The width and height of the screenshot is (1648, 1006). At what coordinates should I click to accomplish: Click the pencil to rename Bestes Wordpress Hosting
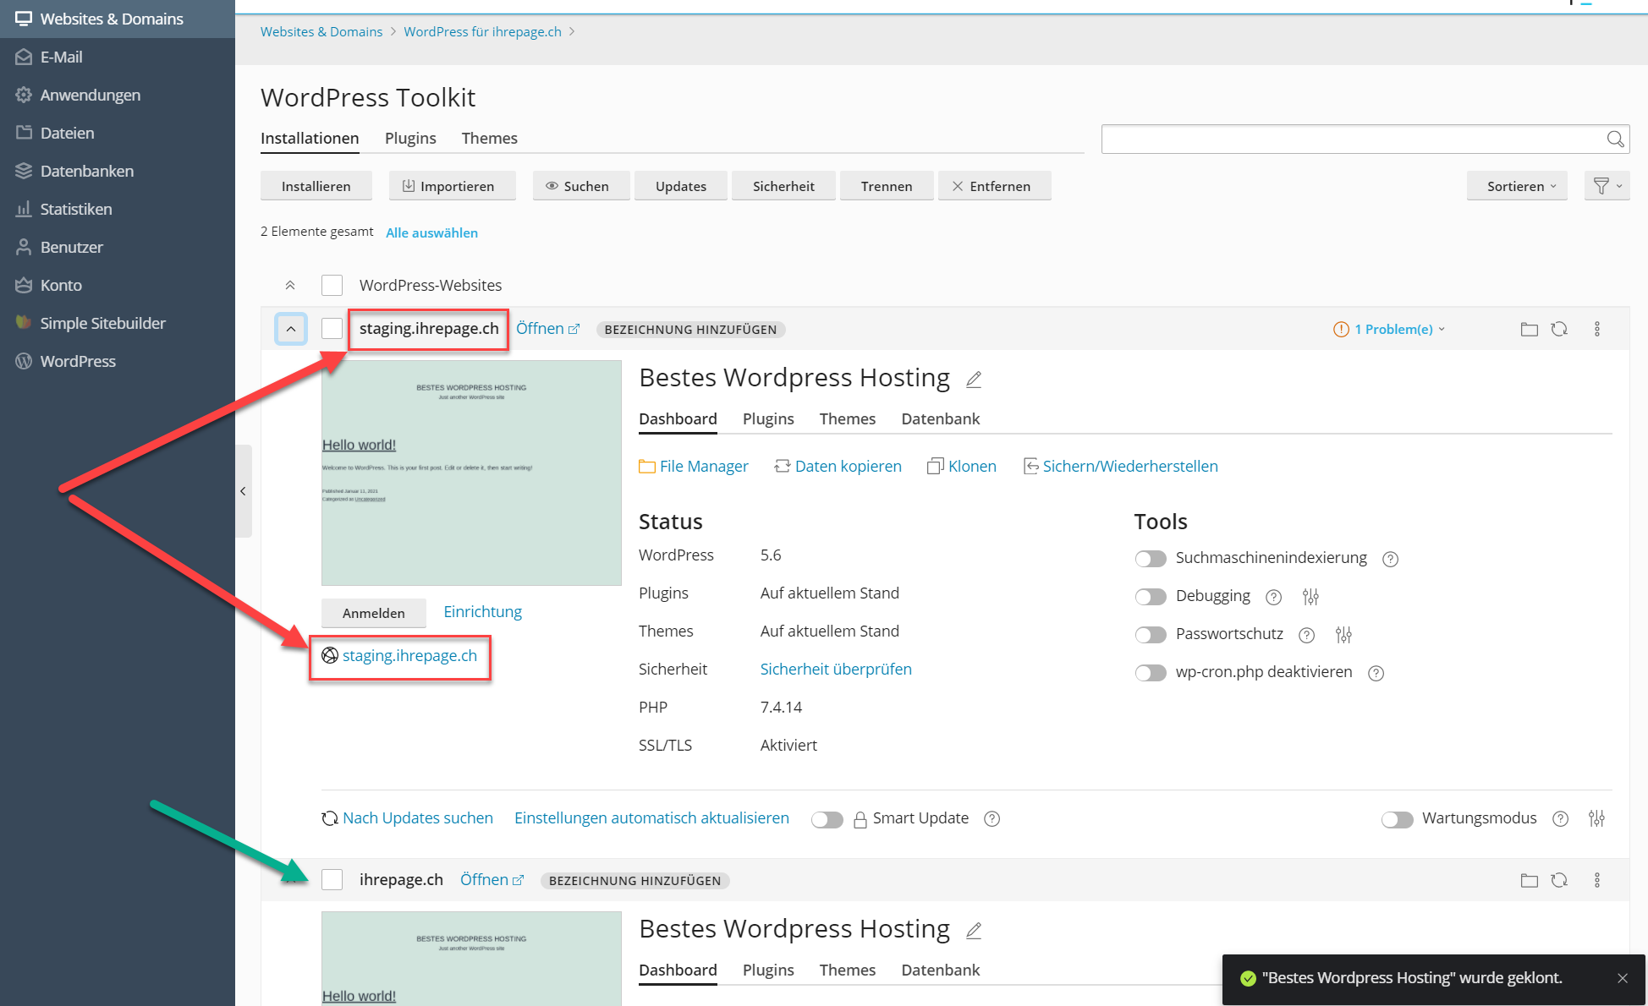974,380
